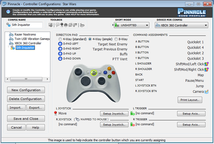Click the device list scroll right arrow
The image size is (214, 144).
[x=47, y=79]
